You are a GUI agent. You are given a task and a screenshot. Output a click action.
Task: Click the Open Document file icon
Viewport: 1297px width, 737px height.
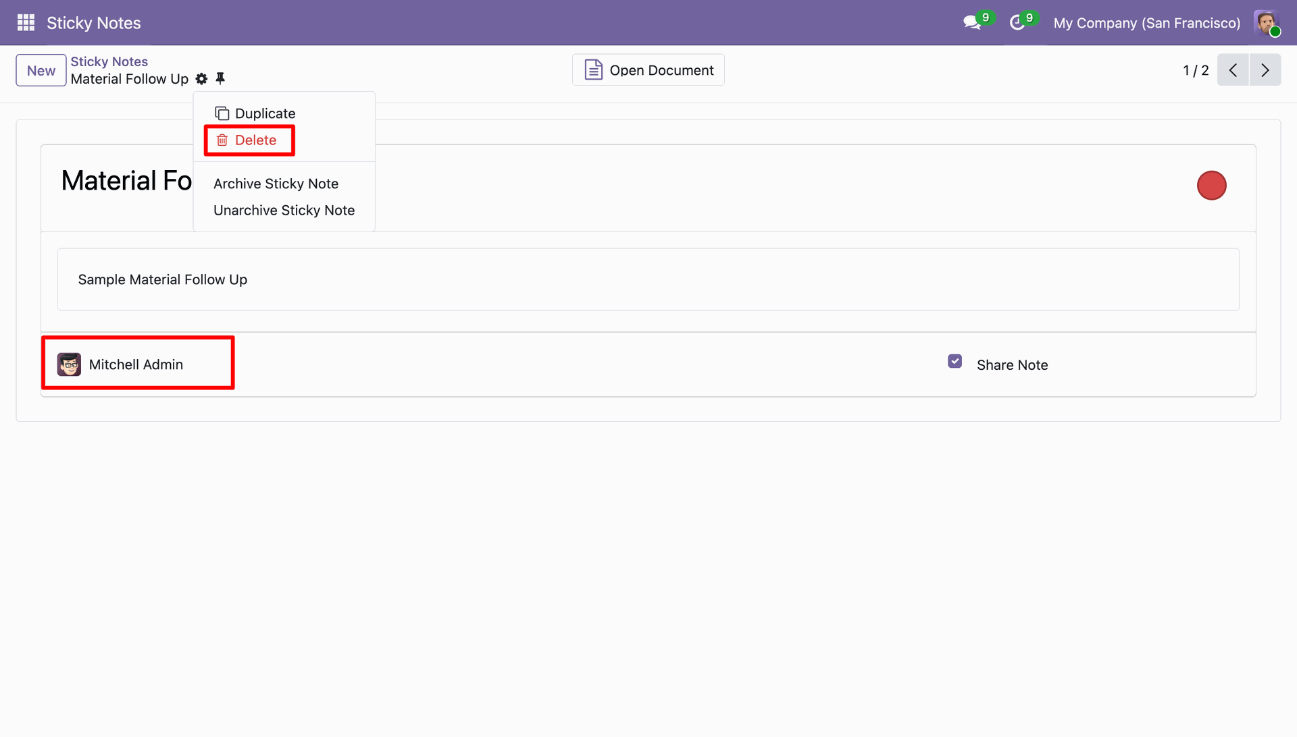point(593,70)
